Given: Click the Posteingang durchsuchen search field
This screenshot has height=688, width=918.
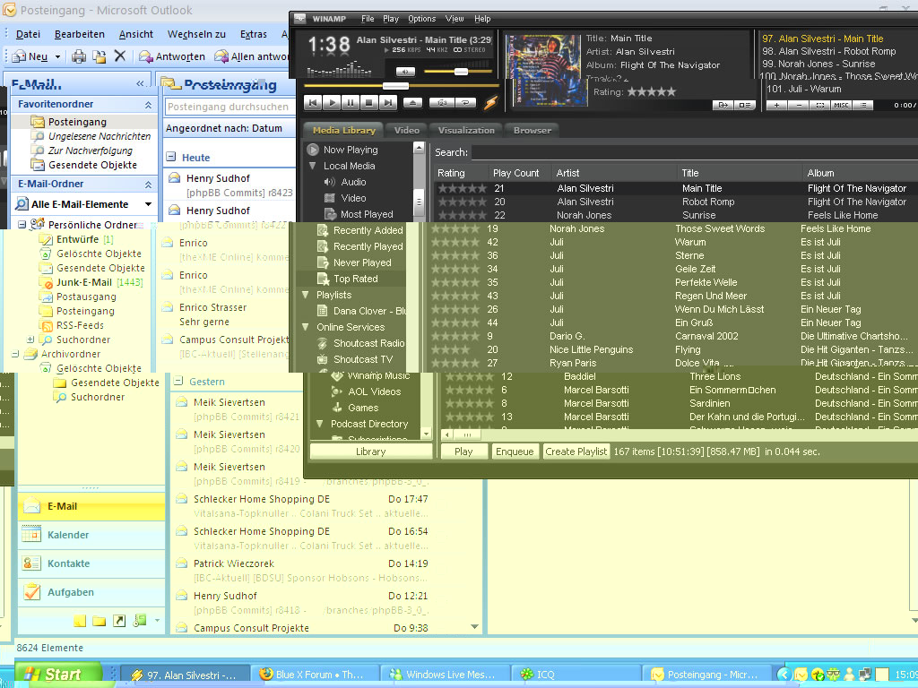Looking at the screenshot, I should [228, 107].
